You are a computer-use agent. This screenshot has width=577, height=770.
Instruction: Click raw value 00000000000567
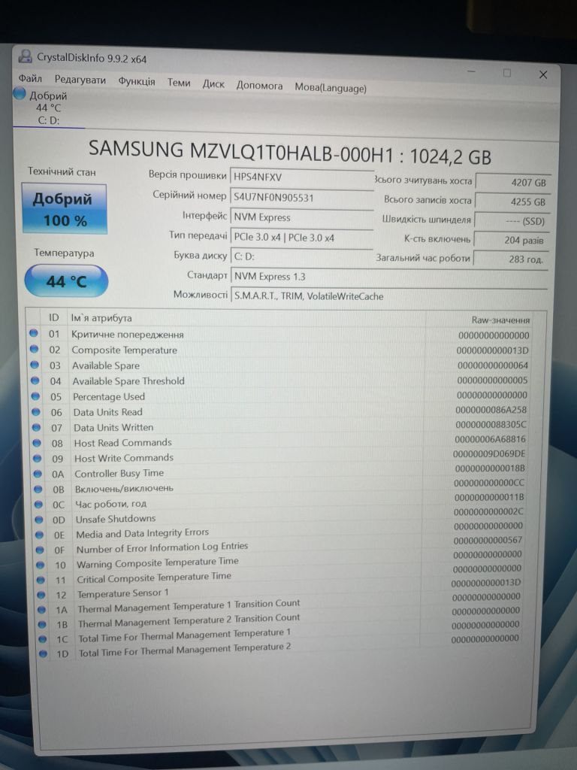488,540
